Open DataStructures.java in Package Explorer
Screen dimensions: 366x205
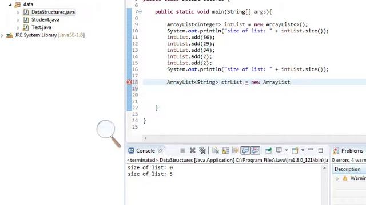(53, 12)
